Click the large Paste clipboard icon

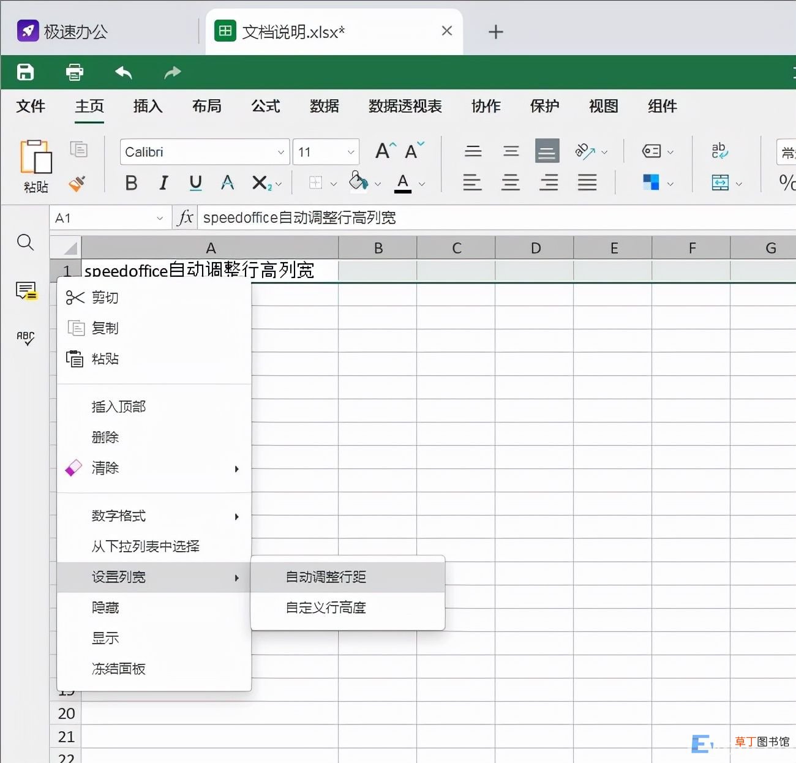click(36, 157)
